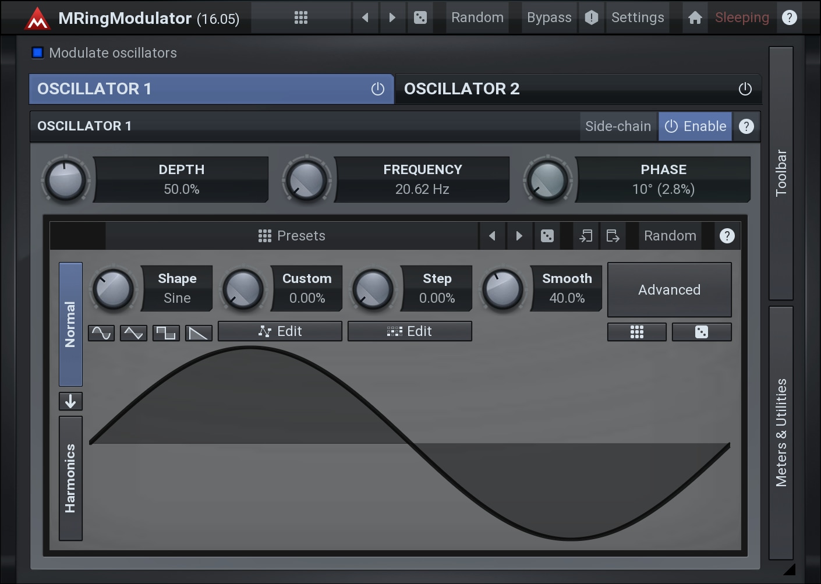Click Random button in shape panel
The width and height of the screenshot is (821, 584).
(x=670, y=236)
